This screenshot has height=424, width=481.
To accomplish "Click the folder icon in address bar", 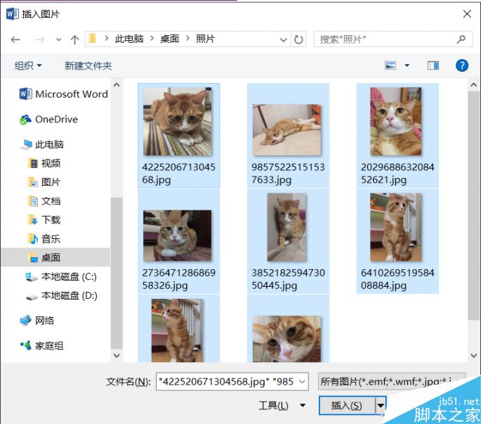I will pyautogui.click(x=92, y=39).
